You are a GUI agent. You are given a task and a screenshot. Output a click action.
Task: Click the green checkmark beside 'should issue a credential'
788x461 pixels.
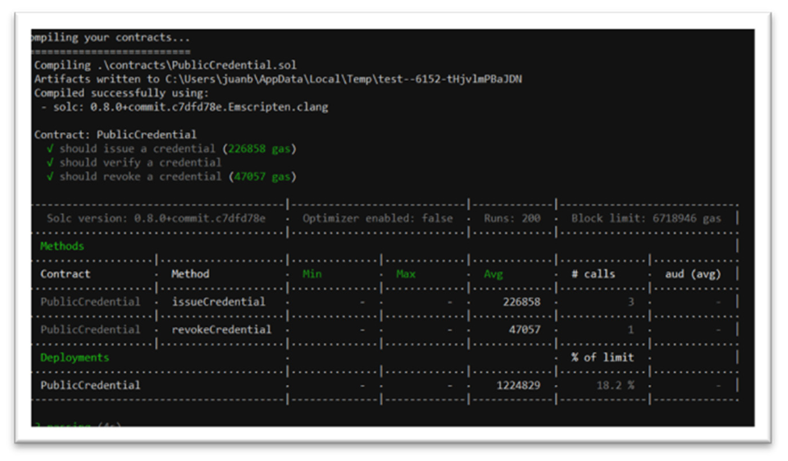pos(50,149)
